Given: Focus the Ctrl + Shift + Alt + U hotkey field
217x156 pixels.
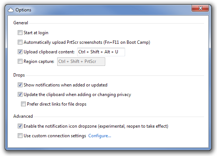Looking at the screenshot, I should tap(101, 52).
